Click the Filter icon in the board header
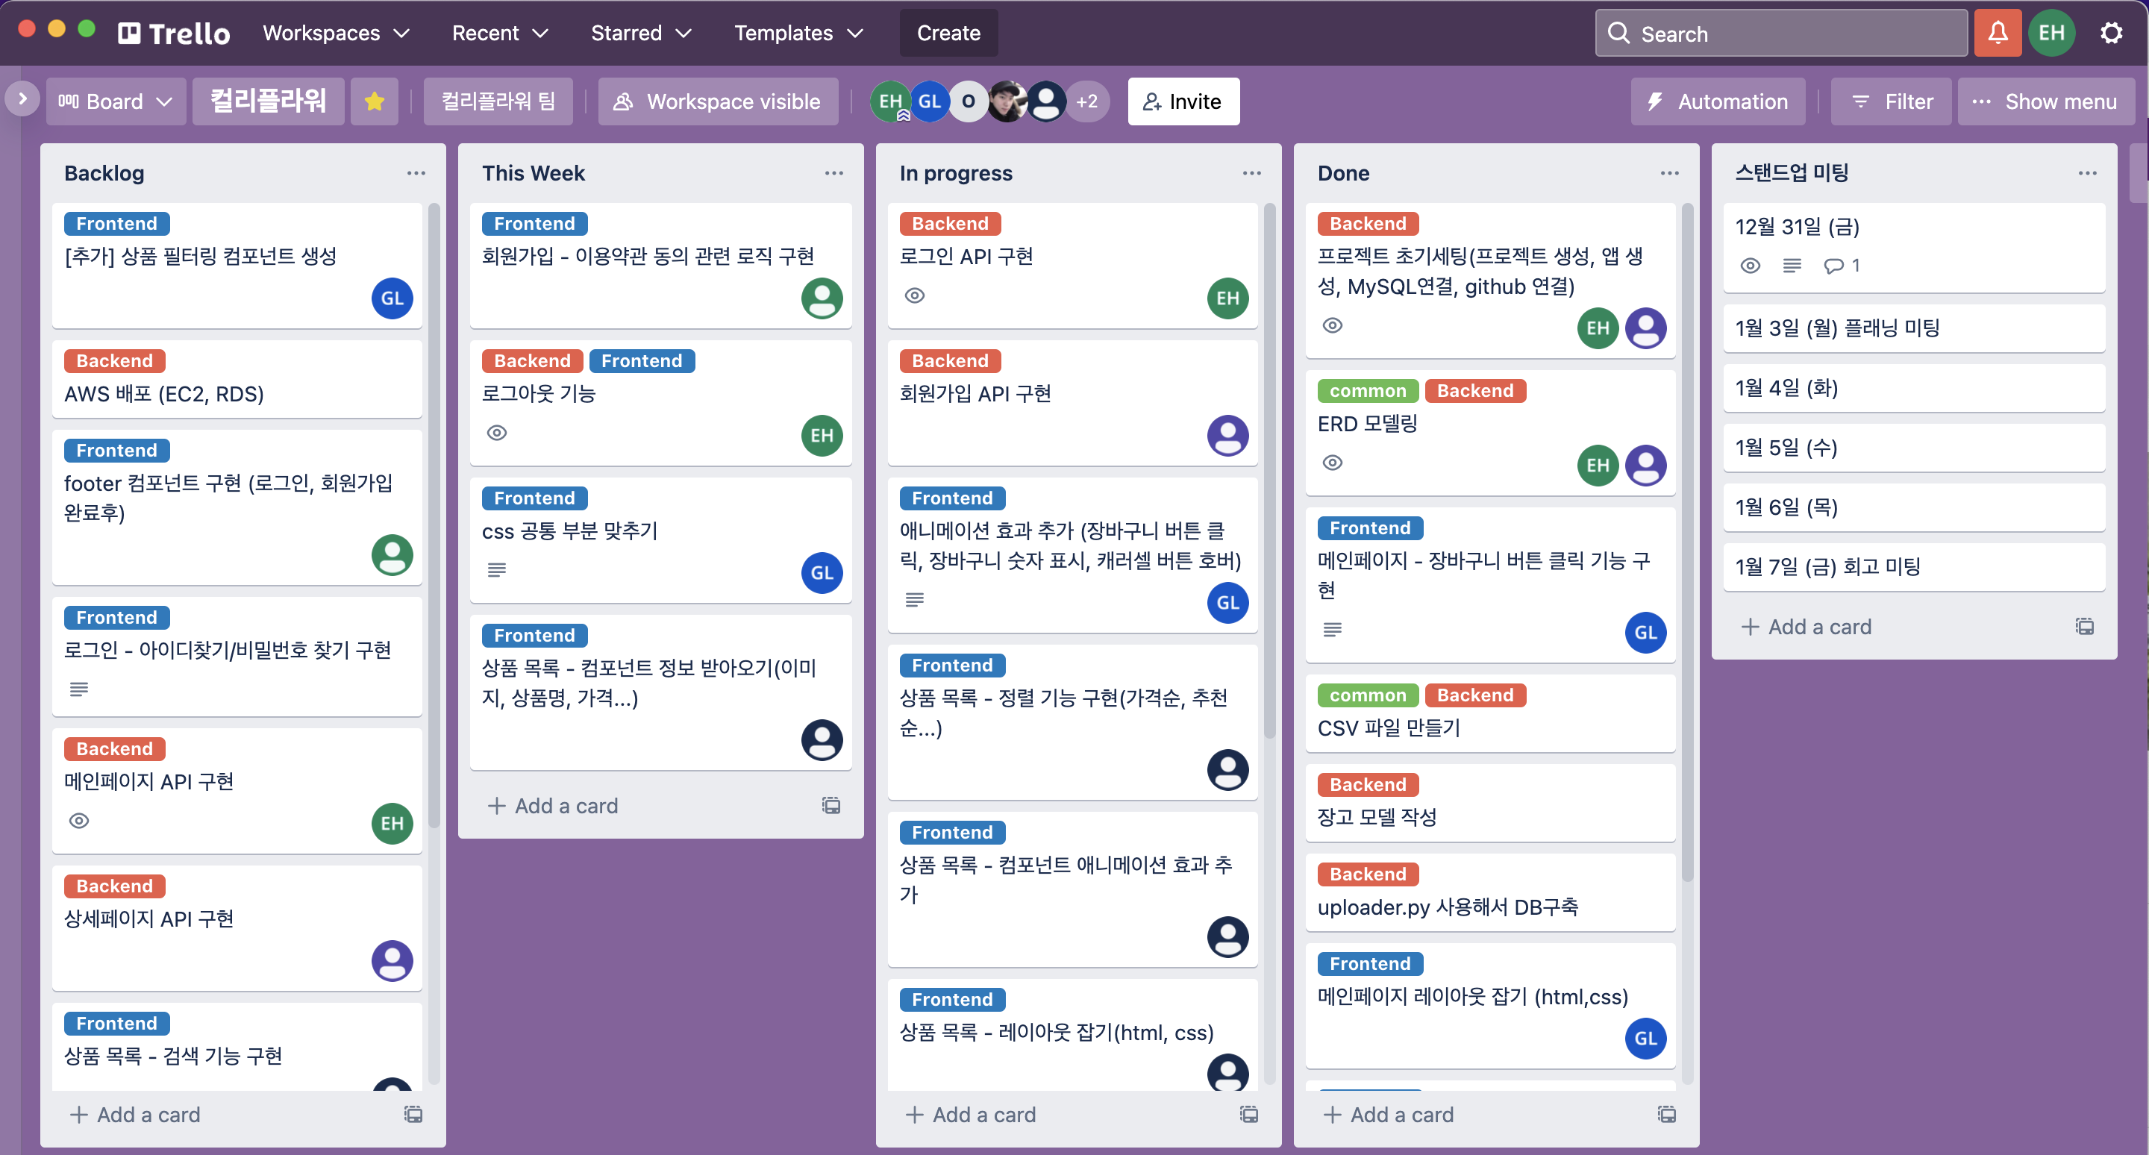Screen dimensions: 2149x1155 pyautogui.click(x=1861, y=101)
